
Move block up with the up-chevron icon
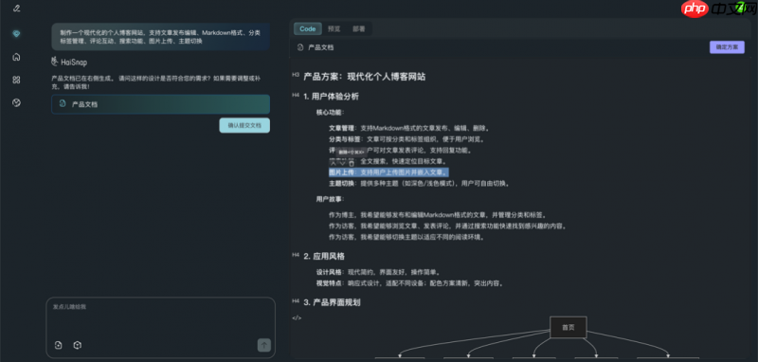[x=334, y=163]
